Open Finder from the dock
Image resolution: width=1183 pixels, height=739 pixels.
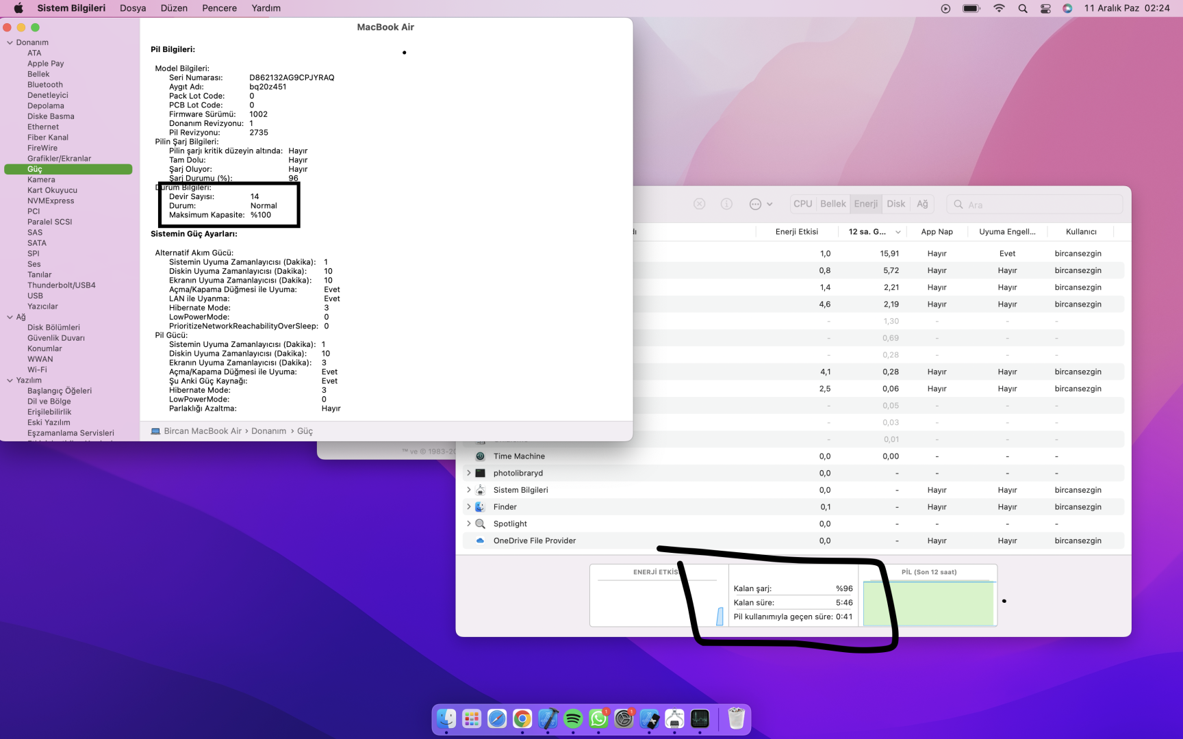coord(446,718)
